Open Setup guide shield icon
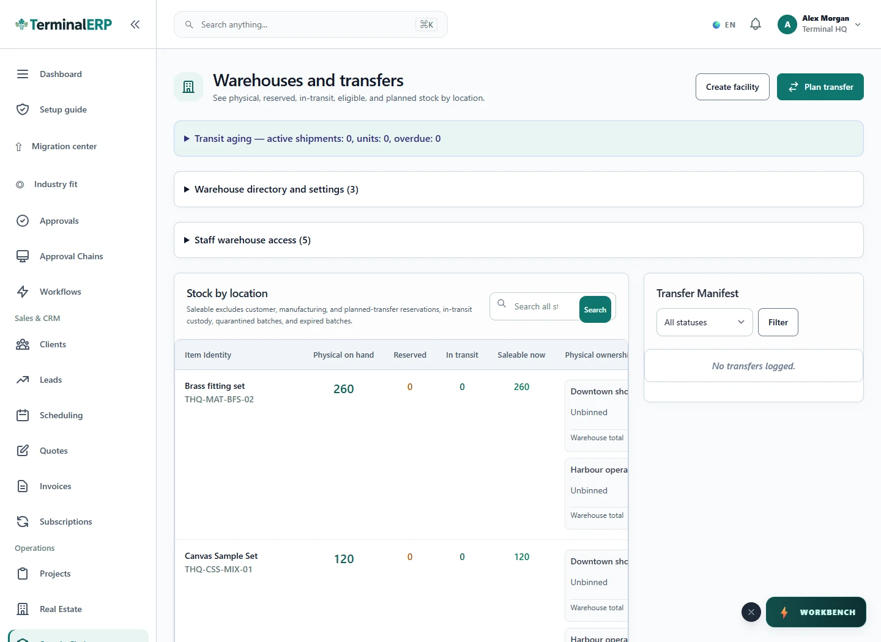Screen dimensions: 881x642 pos(23,109)
